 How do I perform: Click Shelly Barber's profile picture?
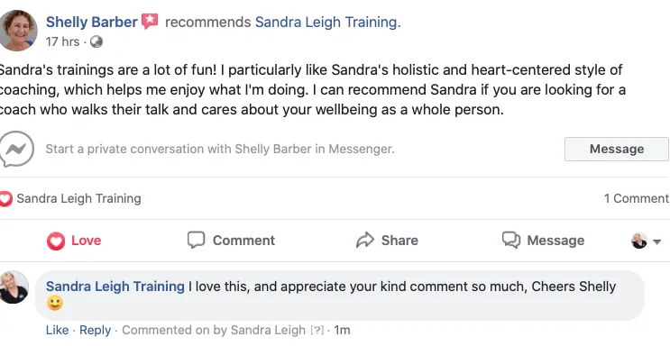click(18, 31)
